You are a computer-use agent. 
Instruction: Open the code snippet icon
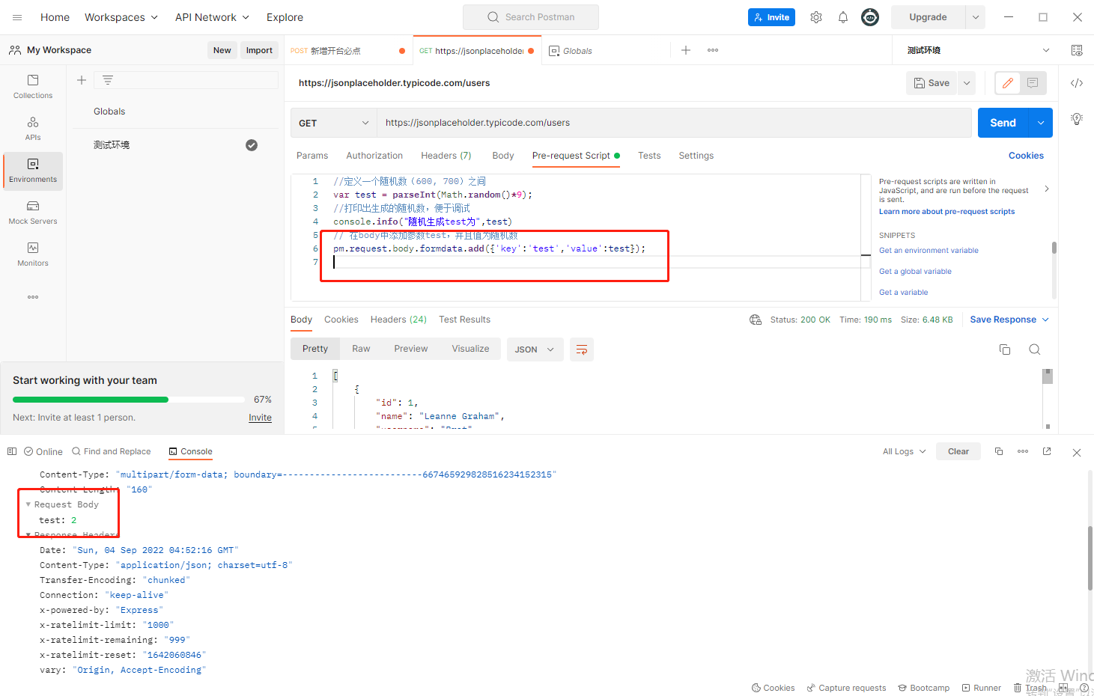[1077, 83]
